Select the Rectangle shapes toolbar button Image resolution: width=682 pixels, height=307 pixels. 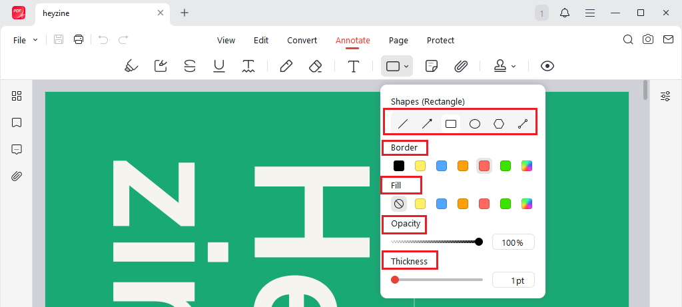[x=393, y=66]
